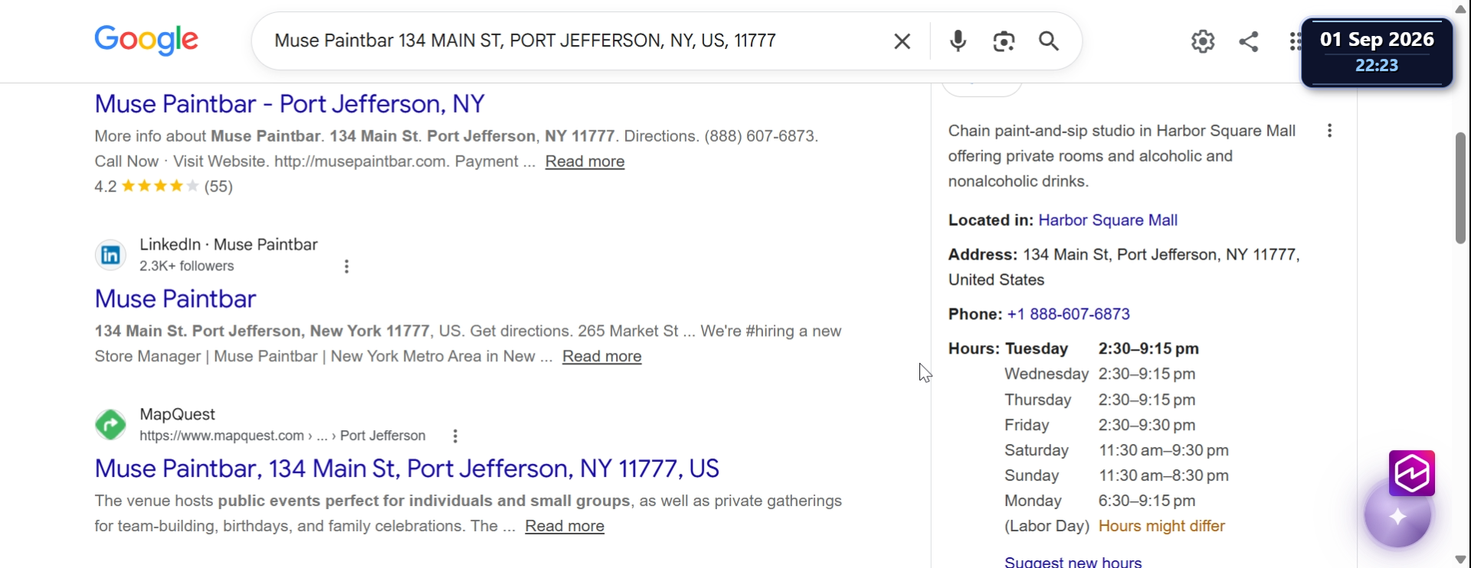The image size is (1471, 568).
Task: Open more options beside business description
Action: (x=1329, y=131)
